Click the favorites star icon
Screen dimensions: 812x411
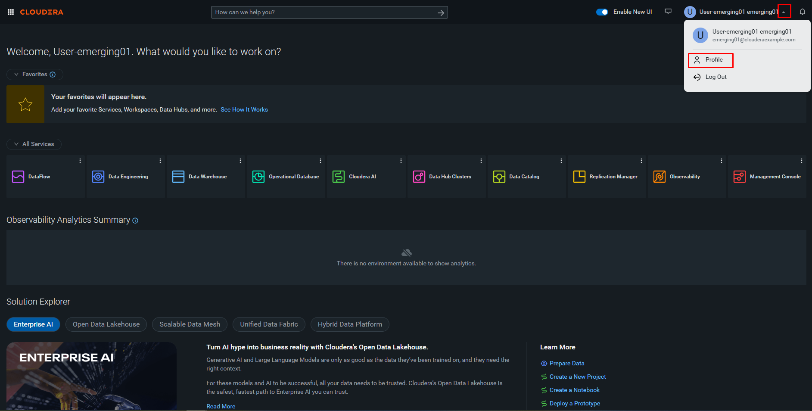(25, 104)
